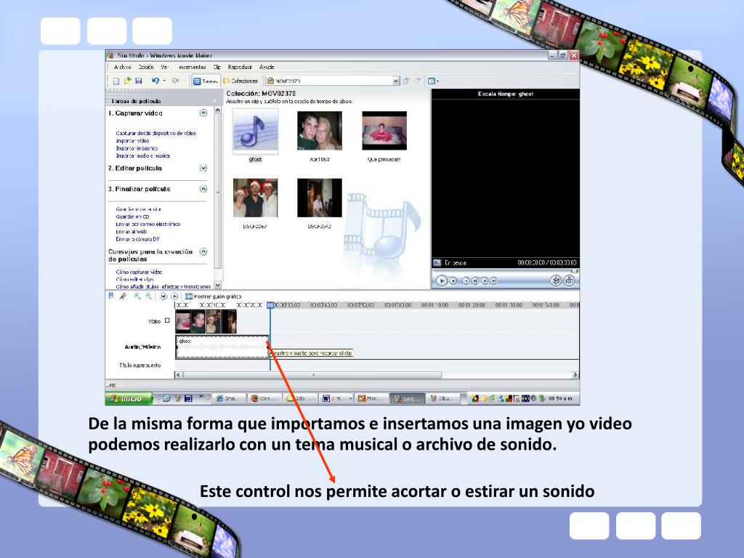Open the Edición menu
Screen dimensions: 744x558
click(x=145, y=68)
